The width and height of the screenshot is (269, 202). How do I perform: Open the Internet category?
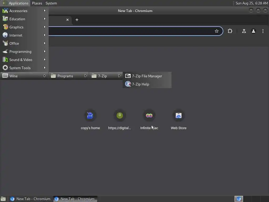(x=24, y=35)
